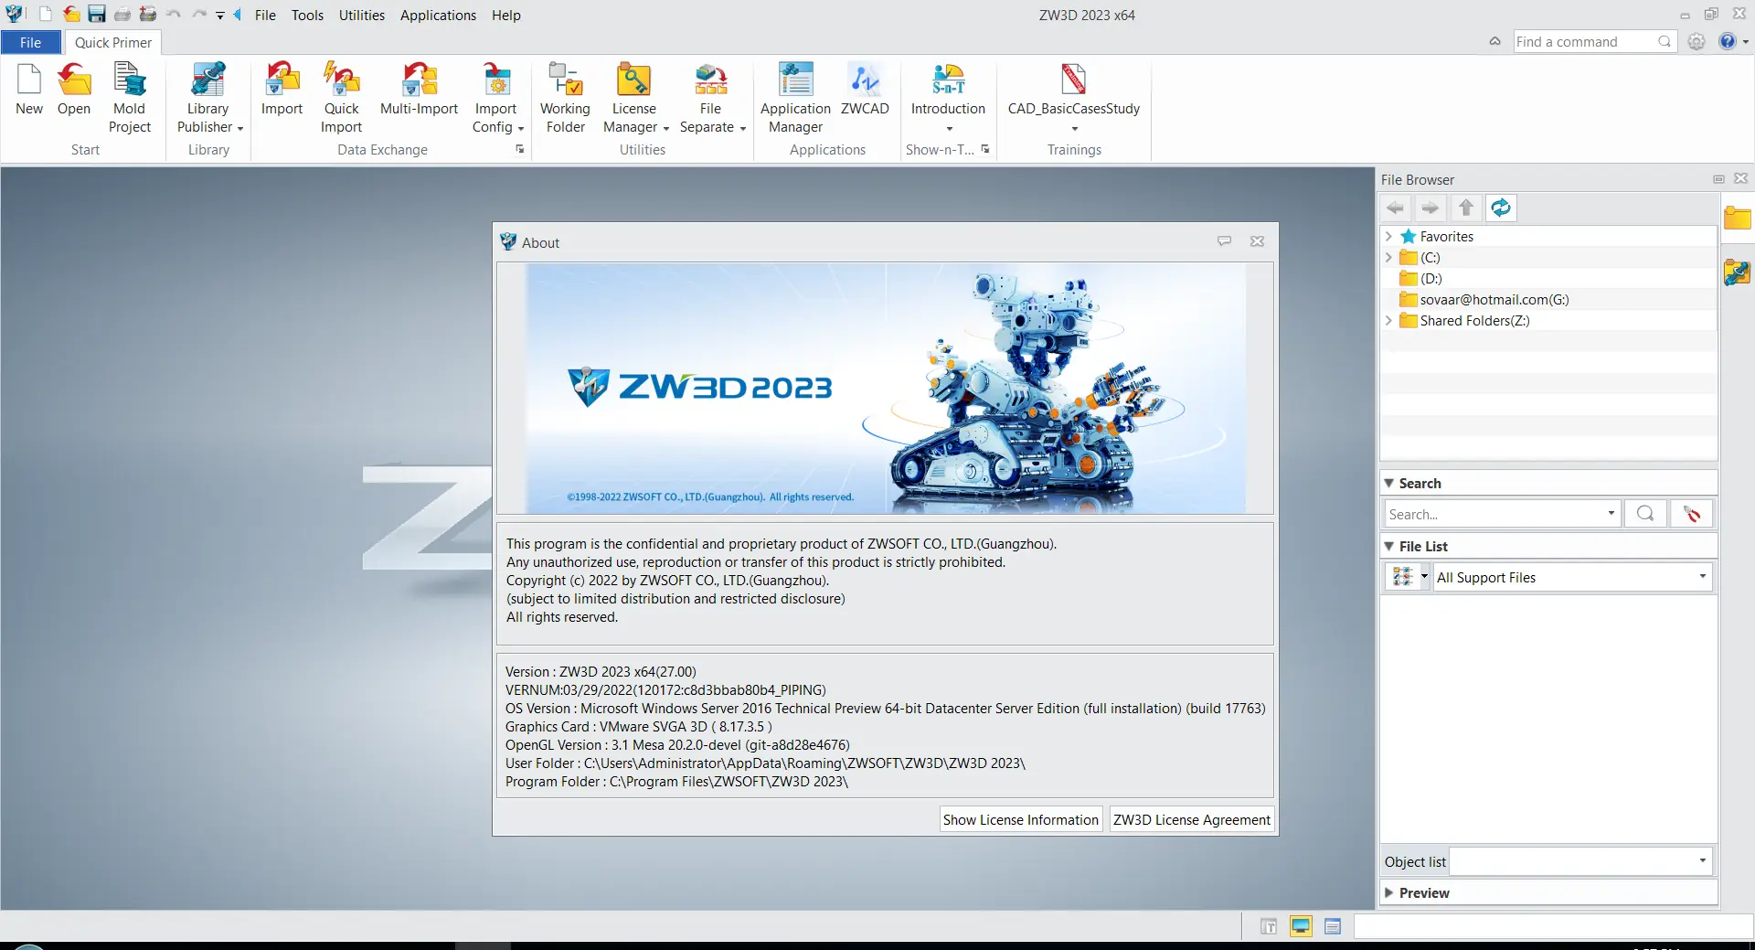Open the Multi-Import tool
Image resolution: width=1755 pixels, height=950 pixels.
click(x=419, y=89)
